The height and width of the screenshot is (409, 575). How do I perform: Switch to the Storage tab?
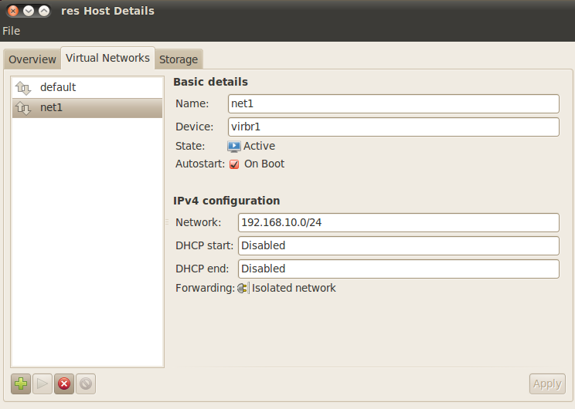179,59
